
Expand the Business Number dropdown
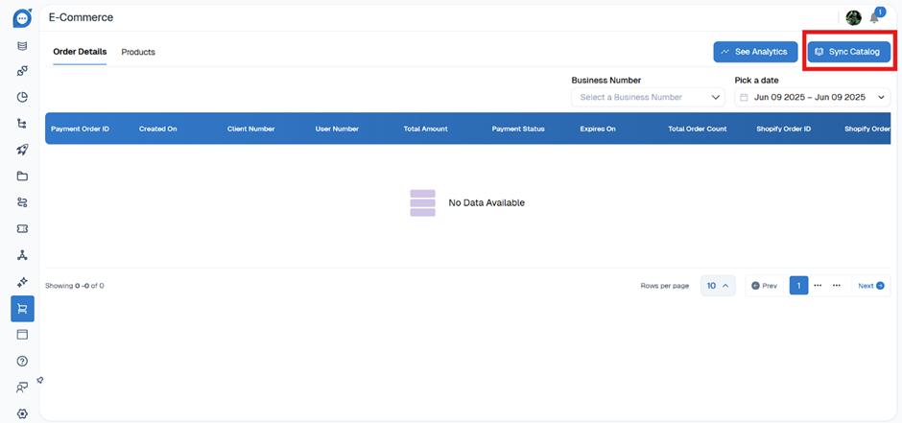[648, 97]
